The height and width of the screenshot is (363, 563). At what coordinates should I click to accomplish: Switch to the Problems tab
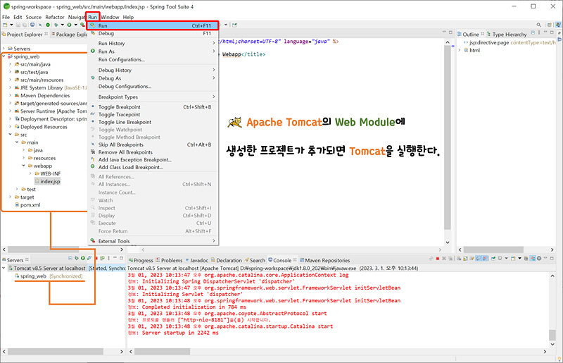coord(169,260)
